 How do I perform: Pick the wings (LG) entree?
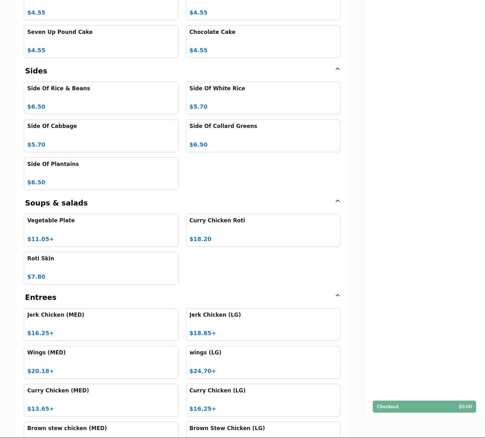point(263,362)
